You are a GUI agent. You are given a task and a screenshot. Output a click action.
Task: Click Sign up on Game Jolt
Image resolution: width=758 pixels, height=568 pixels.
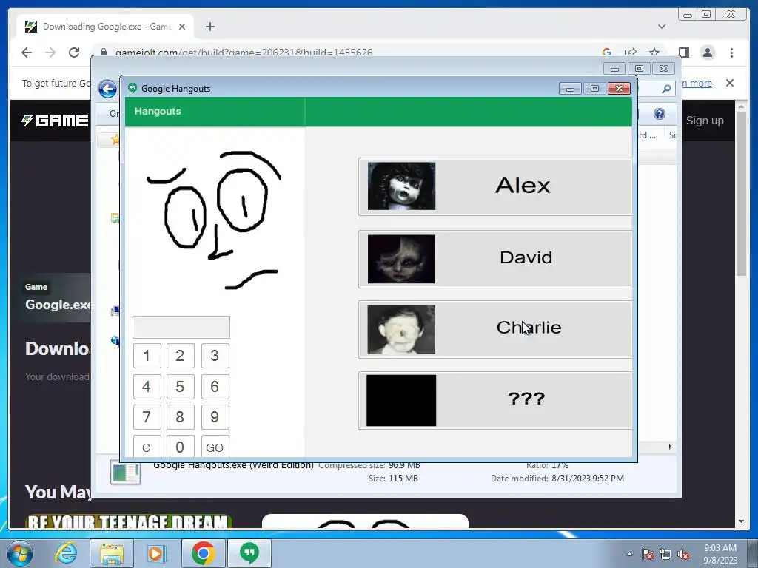(705, 121)
